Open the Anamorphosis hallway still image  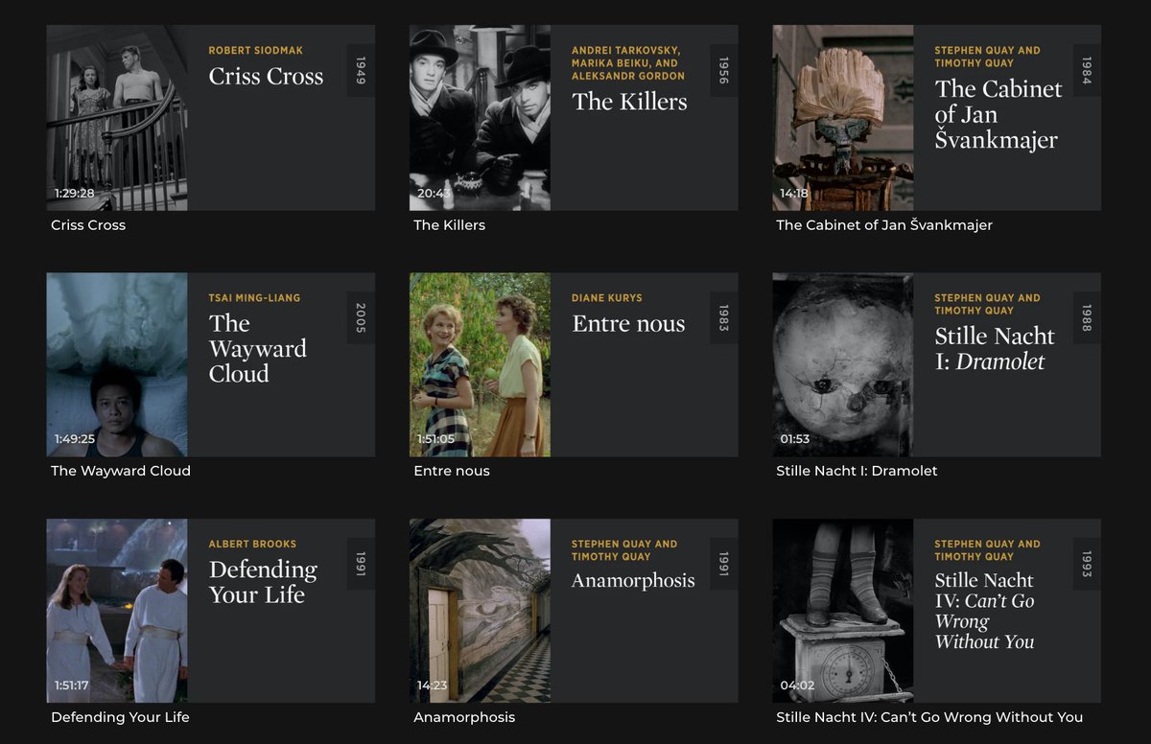[x=480, y=611]
